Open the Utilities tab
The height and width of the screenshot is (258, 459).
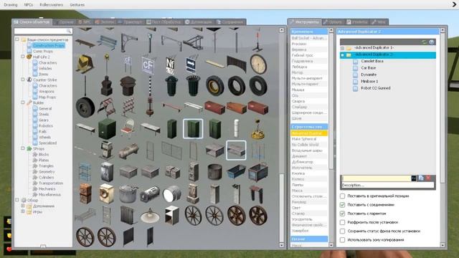(x=357, y=22)
